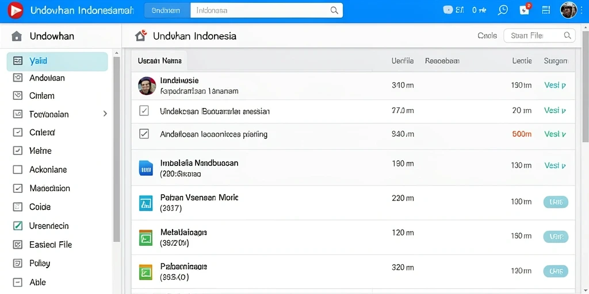Select the Yalid sidebar item

[57, 61]
